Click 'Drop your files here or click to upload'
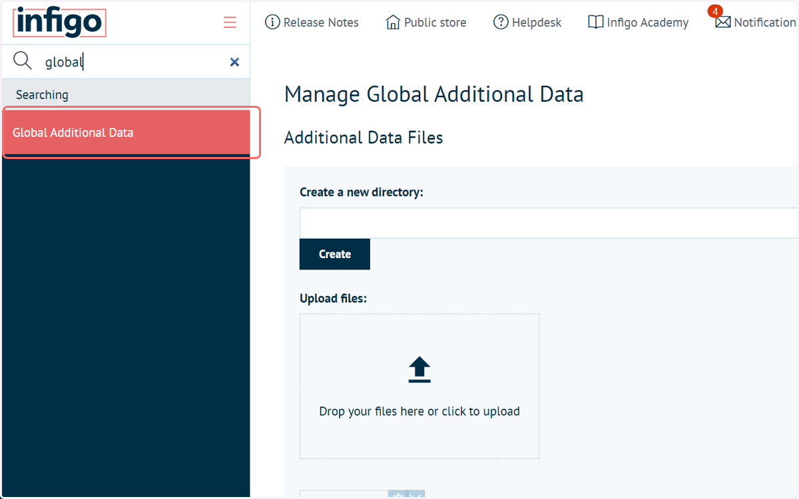Viewport: 799px width, 499px height. [419, 411]
